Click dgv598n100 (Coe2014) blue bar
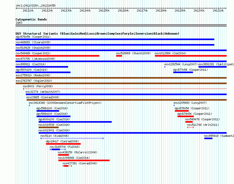The height and width of the screenshot is (184, 234). pos(48,111)
